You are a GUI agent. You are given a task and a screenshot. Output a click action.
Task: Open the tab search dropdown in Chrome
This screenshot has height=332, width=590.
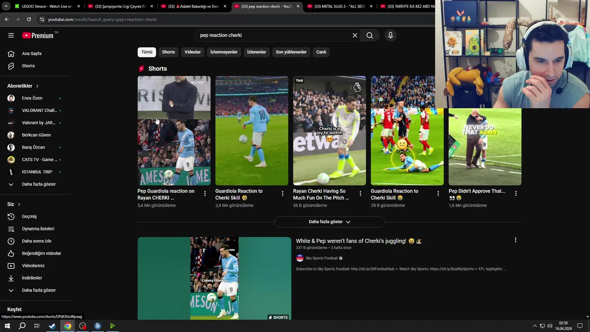click(x=6, y=6)
